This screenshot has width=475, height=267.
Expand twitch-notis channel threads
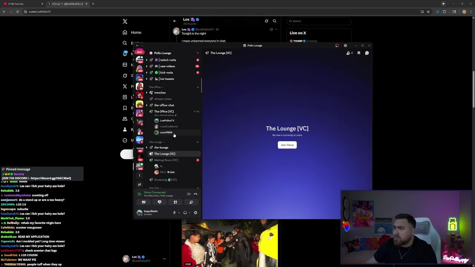[x=147, y=60]
